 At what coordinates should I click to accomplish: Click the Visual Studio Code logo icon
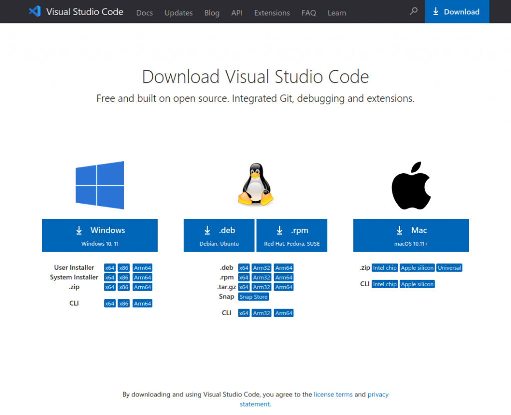point(34,11)
